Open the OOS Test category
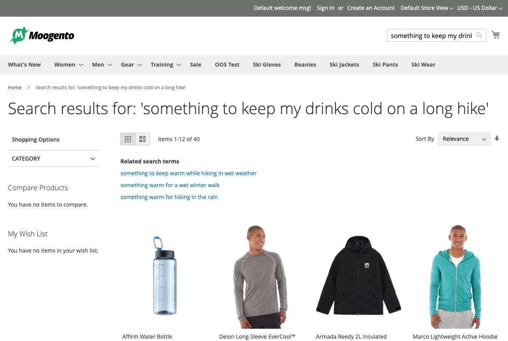This screenshot has width=508, height=341. pyautogui.click(x=227, y=65)
